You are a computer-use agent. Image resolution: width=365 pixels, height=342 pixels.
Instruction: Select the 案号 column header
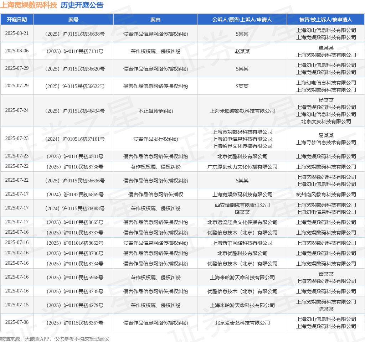click(73, 20)
